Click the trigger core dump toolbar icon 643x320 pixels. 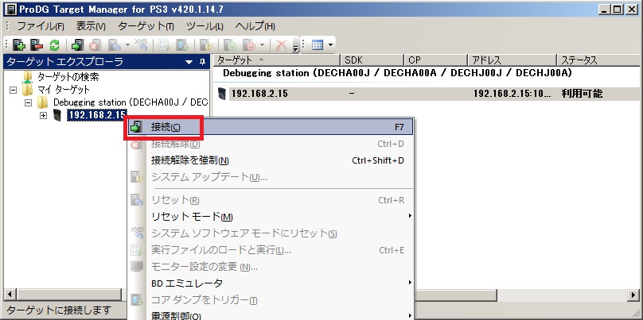pyautogui.click(x=182, y=45)
